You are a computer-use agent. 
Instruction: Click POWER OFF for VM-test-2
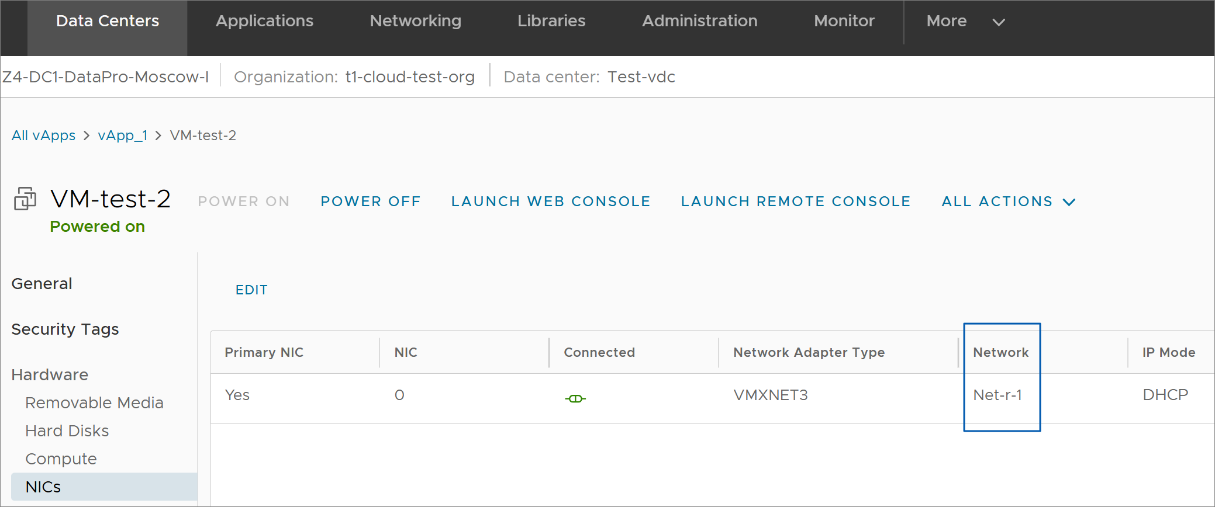(x=371, y=202)
